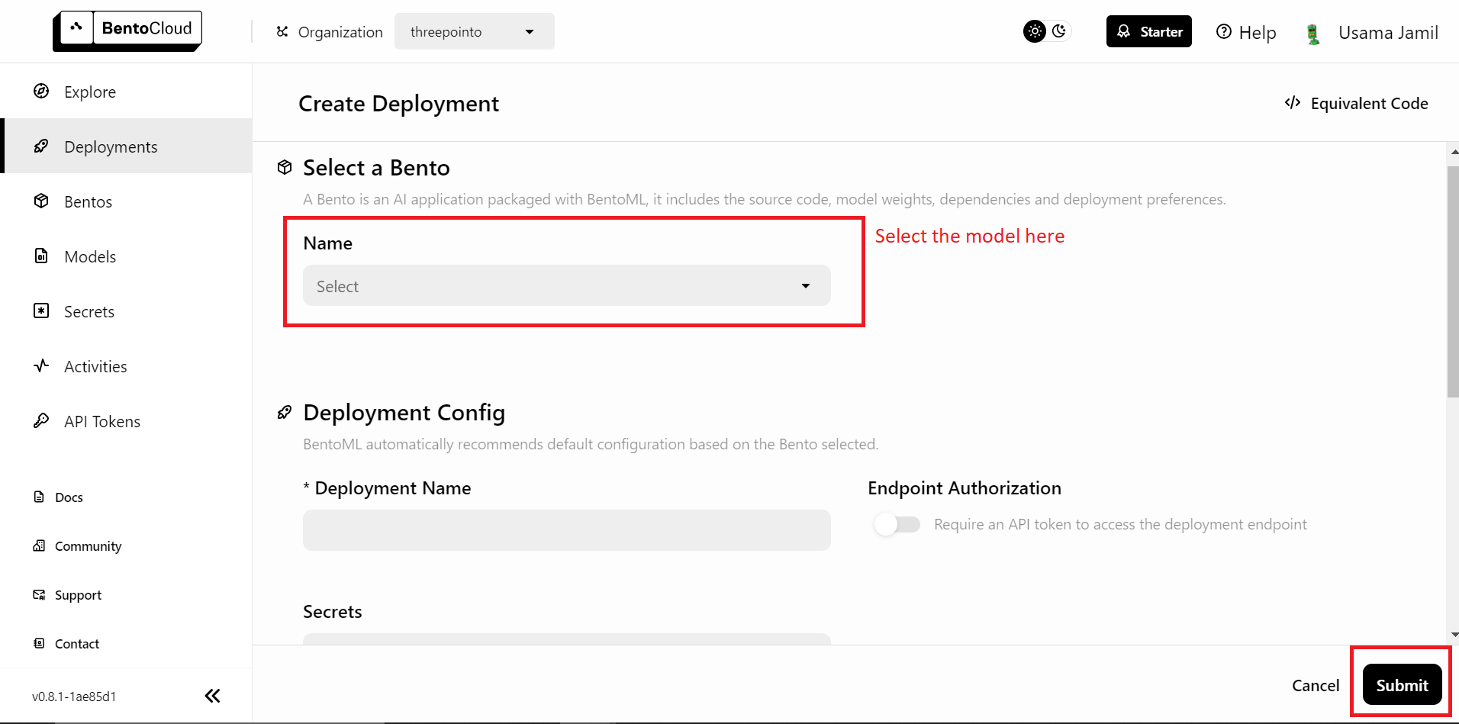Click the form's vertical scrollbar thumb
This screenshot has height=724, width=1459.
(1453, 281)
